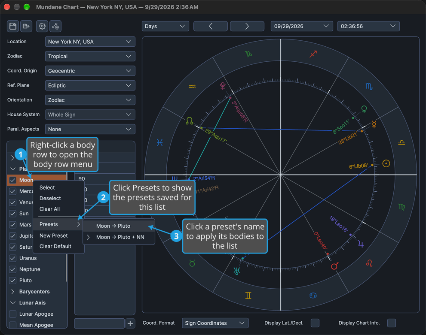
Task: Choose New Preset menu item
Action: tap(58, 235)
